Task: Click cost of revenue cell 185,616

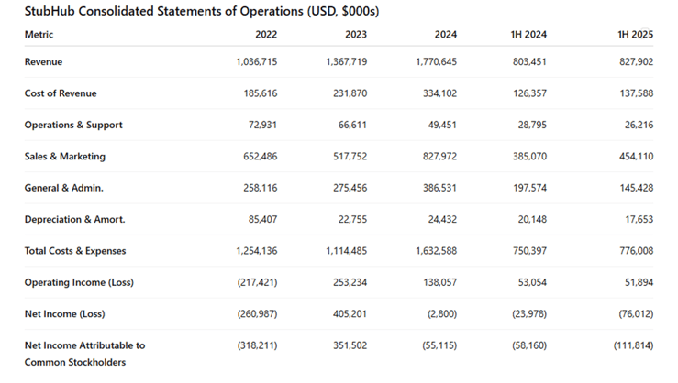Action: click(261, 93)
